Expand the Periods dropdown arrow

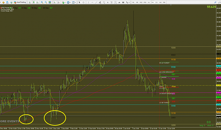(x=70, y=2)
